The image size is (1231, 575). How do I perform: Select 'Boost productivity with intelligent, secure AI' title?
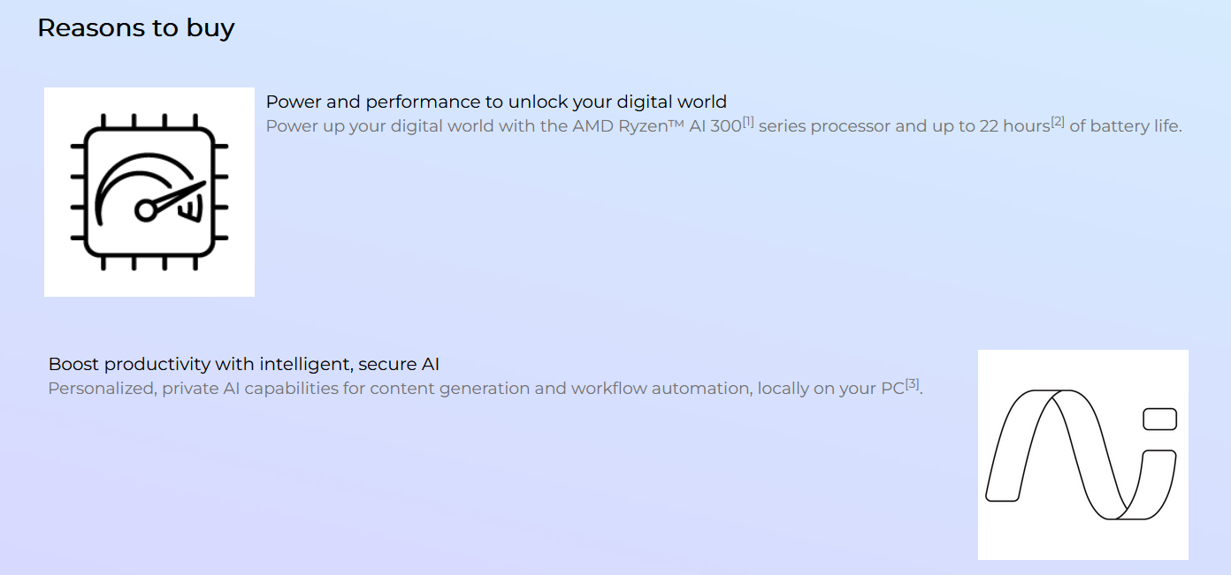coord(244,364)
